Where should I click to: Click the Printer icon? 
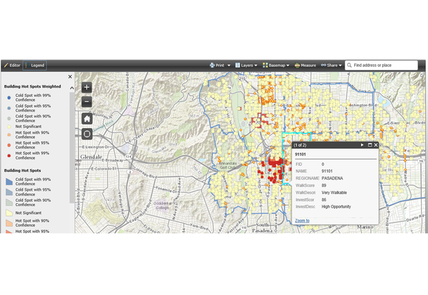[x=212, y=65]
